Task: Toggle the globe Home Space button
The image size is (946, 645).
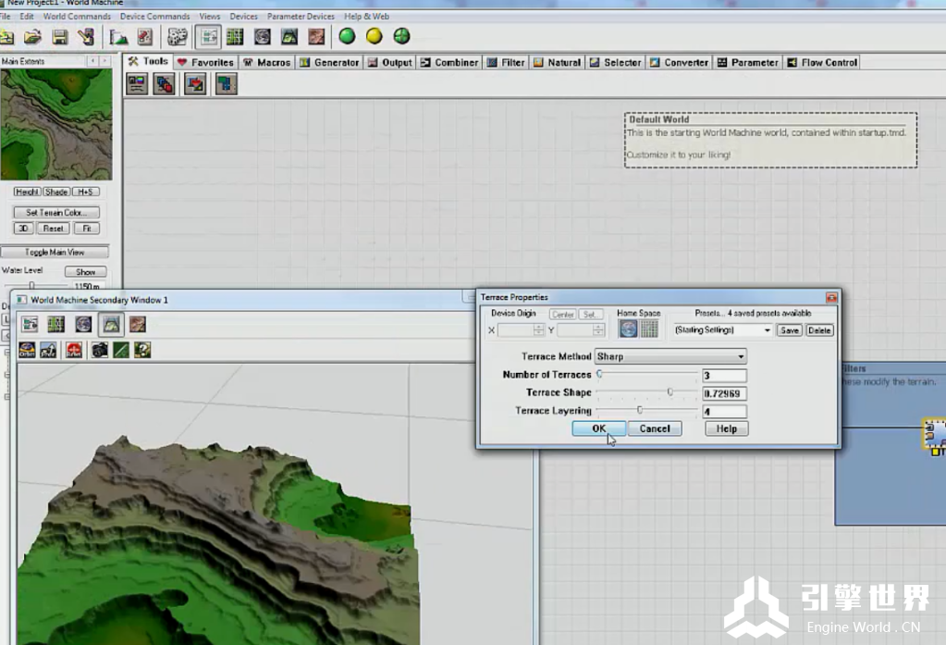Action: tap(628, 329)
